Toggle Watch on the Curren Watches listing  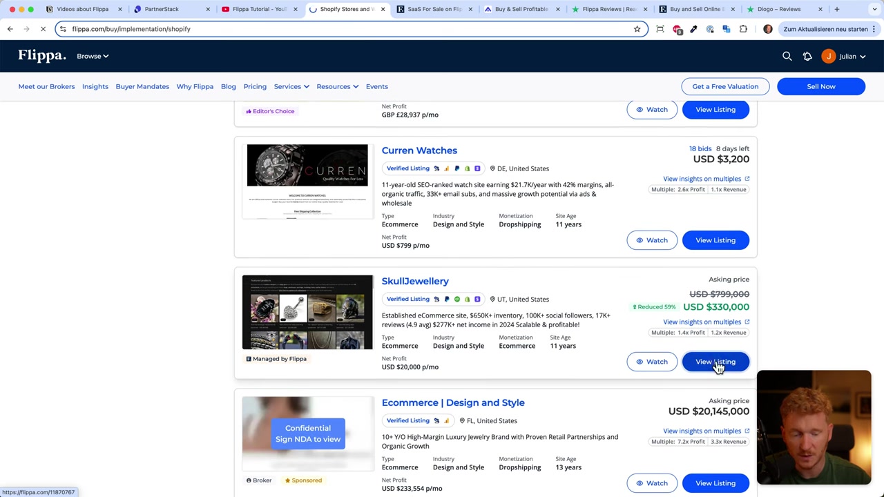click(652, 240)
